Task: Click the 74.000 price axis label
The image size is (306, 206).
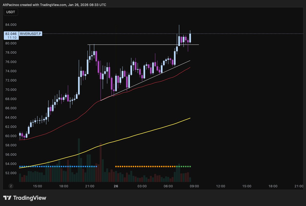Action: pyautogui.click(x=11, y=71)
